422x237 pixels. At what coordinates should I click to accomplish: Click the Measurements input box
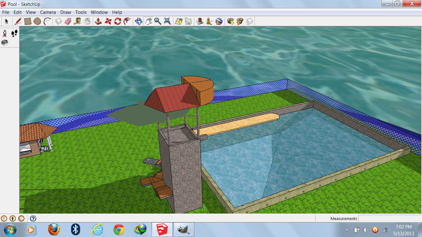(390, 218)
